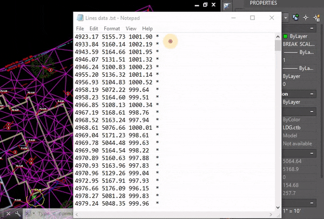The image size is (324, 219).
Task: Click the green ByLayer color swatch
Action: click(285, 36)
